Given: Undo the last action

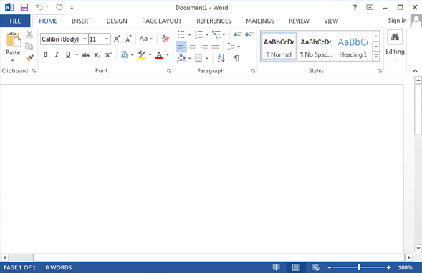Looking at the screenshot, I should coord(39,7).
